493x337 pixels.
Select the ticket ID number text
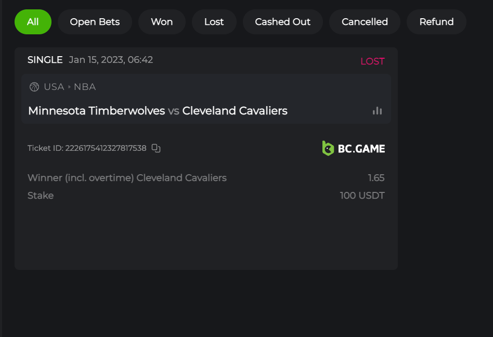[x=106, y=148]
